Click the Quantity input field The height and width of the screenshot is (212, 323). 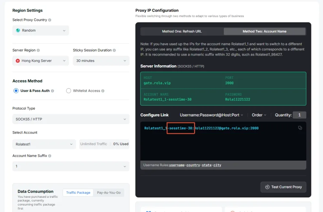(299, 115)
